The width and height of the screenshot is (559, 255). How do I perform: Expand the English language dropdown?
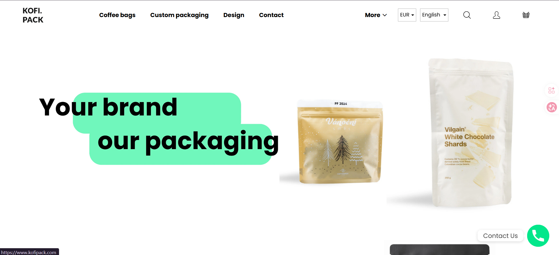(x=434, y=15)
